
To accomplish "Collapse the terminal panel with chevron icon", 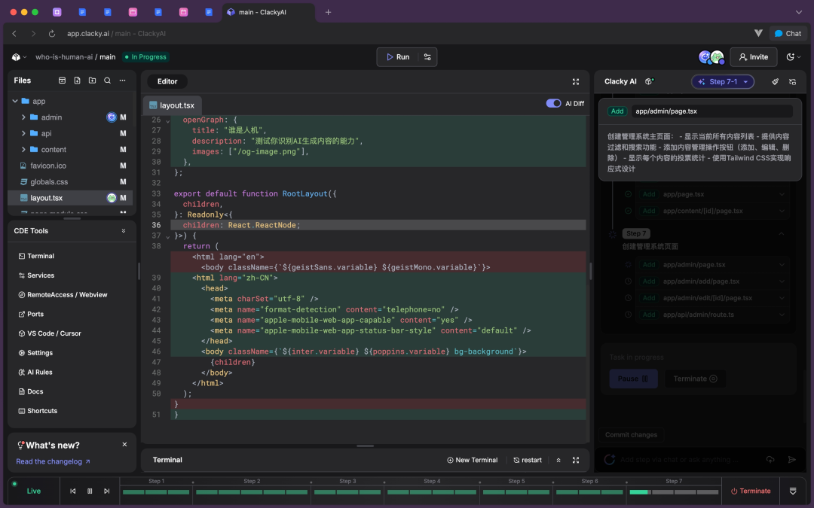I will (x=558, y=460).
